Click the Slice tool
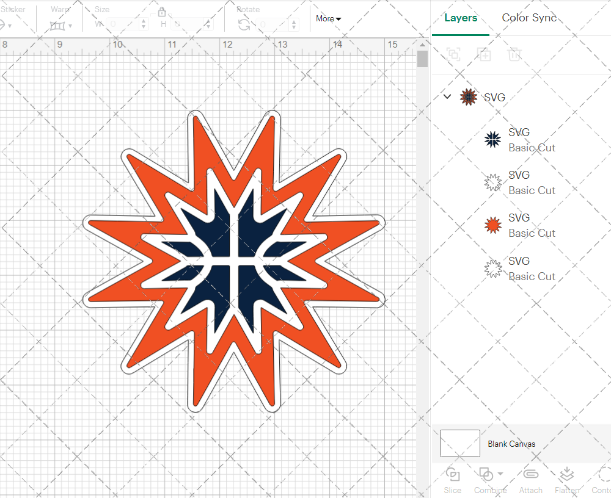This screenshot has height=498, width=611. click(452, 481)
